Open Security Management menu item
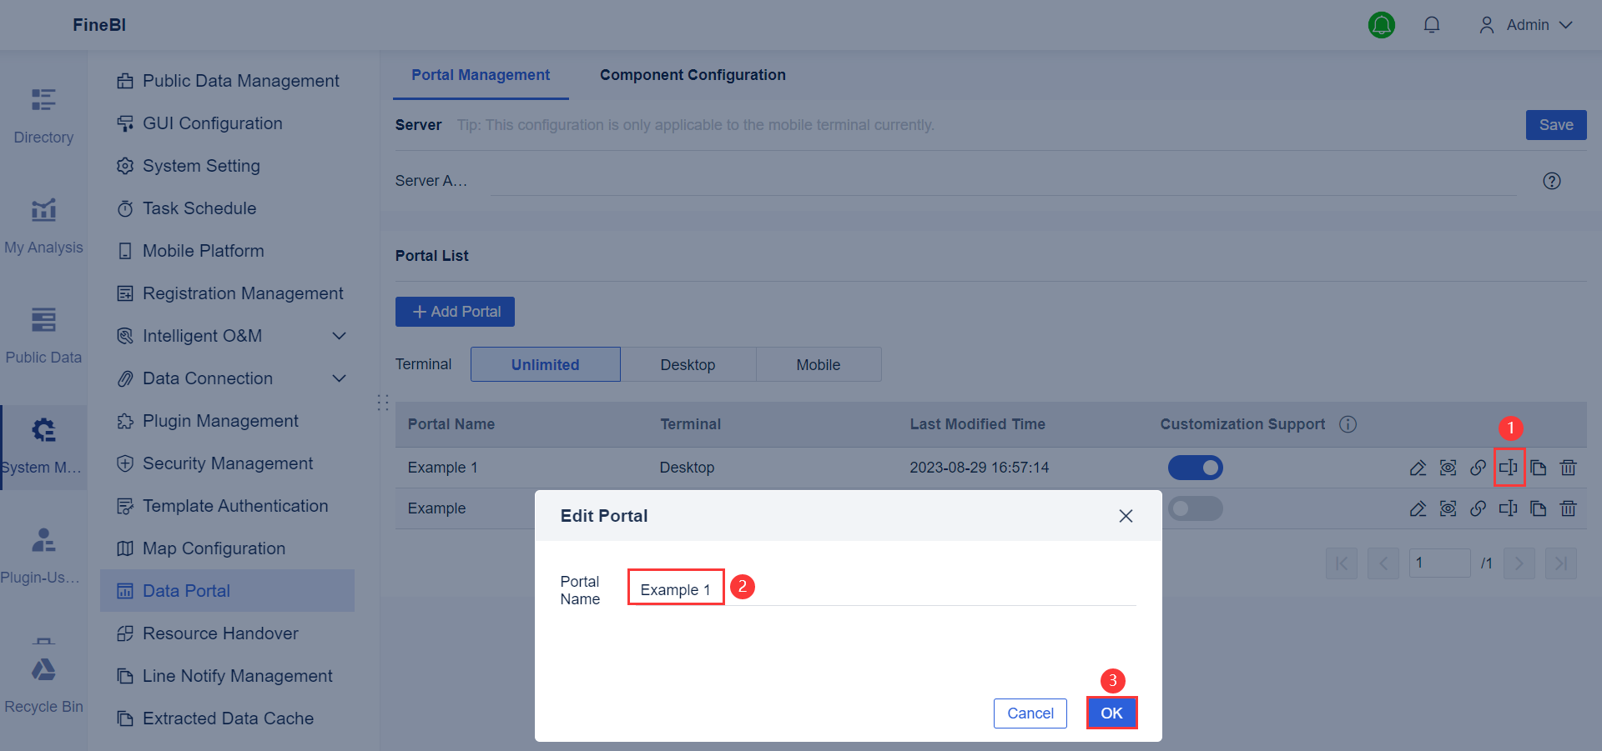Image resolution: width=1602 pixels, height=751 pixels. pos(227,463)
